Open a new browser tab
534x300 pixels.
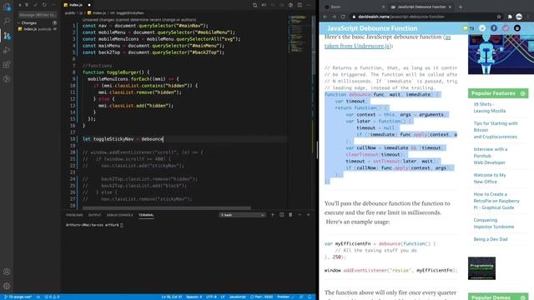click(461, 7)
